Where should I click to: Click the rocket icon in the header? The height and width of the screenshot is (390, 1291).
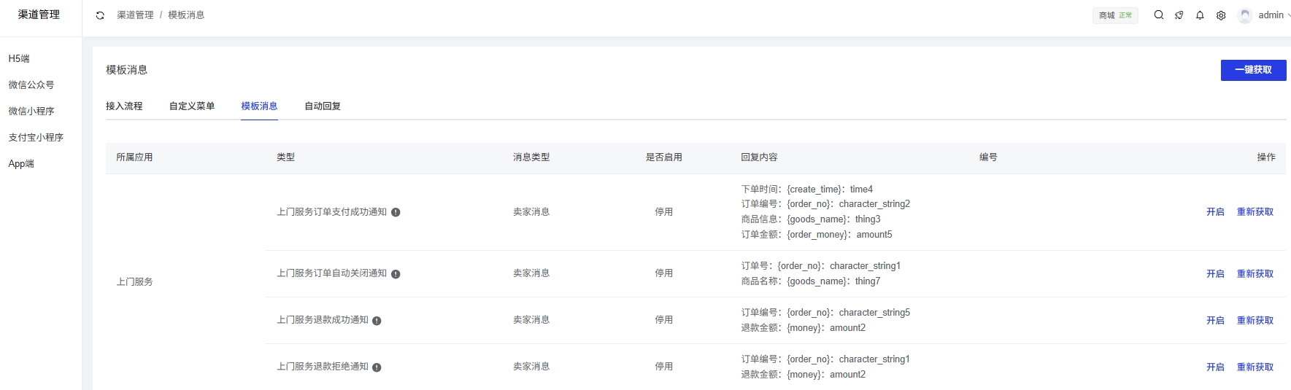click(1179, 15)
